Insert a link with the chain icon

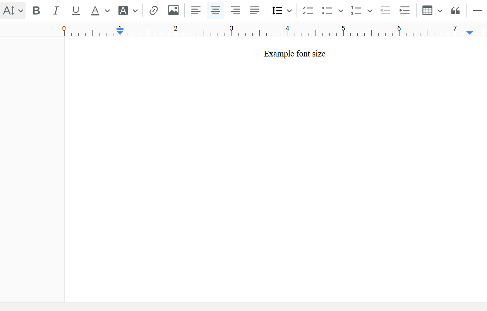coord(154,11)
